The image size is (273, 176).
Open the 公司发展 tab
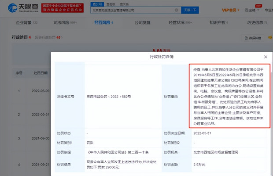click(142, 22)
